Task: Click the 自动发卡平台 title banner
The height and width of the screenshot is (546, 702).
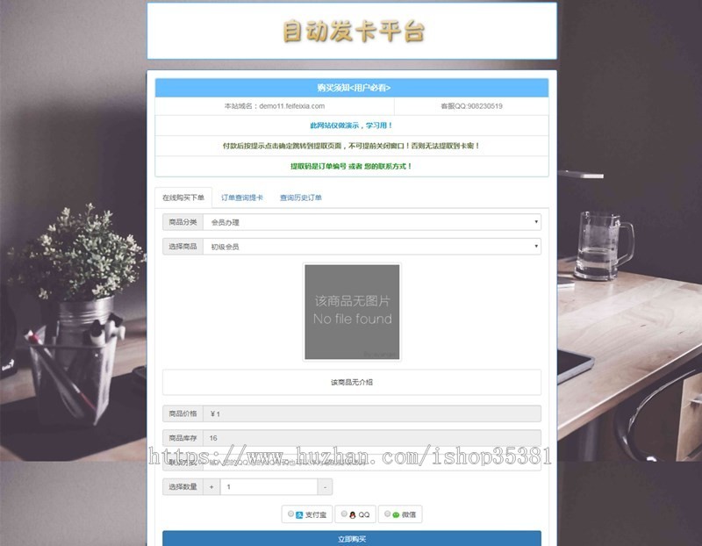Action: click(352, 31)
